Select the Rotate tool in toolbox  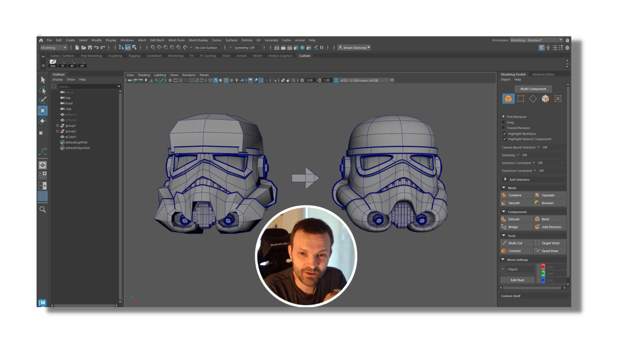click(x=43, y=121)
